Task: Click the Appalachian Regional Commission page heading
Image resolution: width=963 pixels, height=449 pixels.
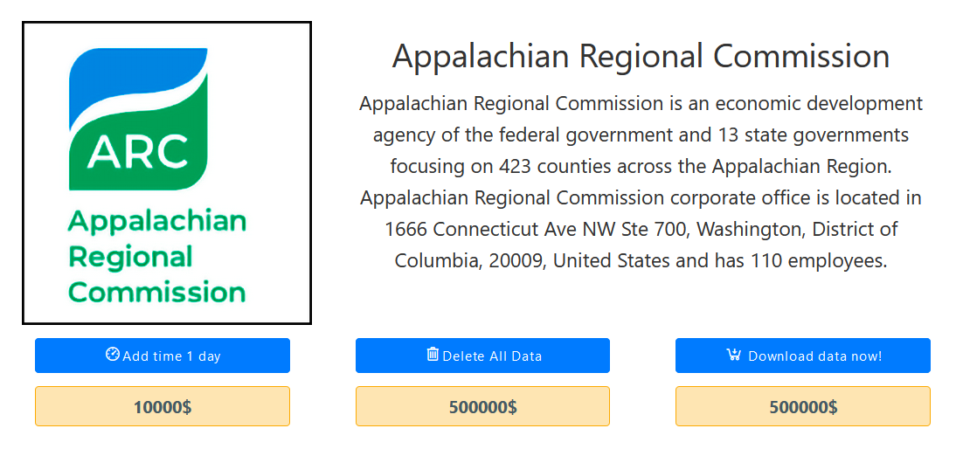Action: coord(641,57)
